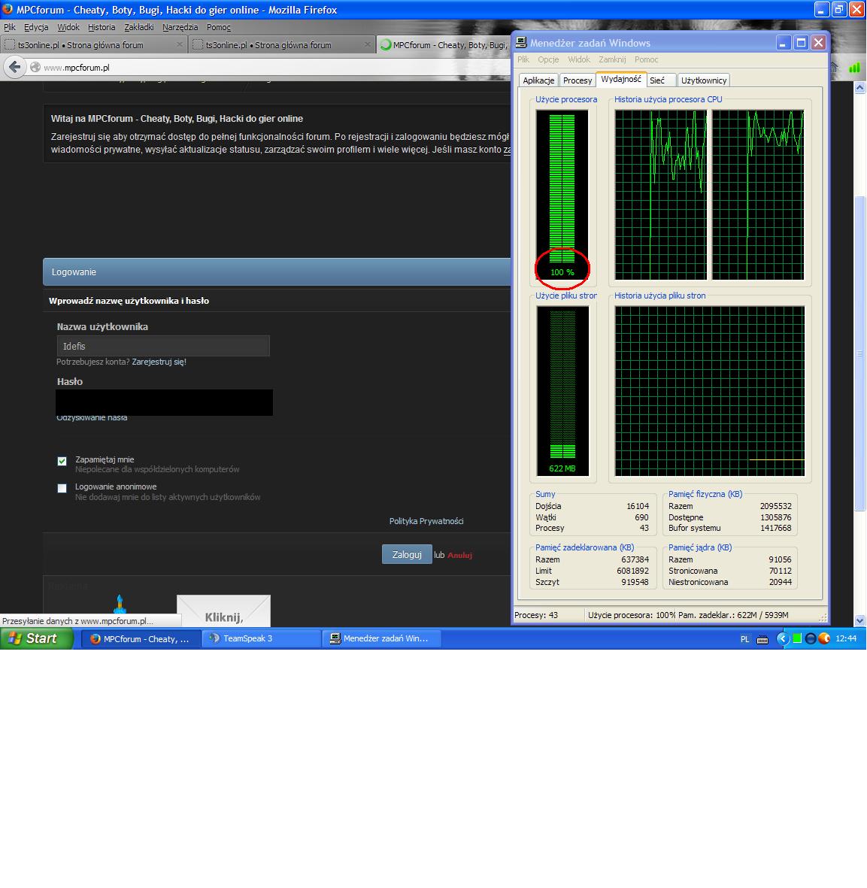Click the 100 % CPU usage reading
The width and height of the screenshot is (867, 888).
[562, 272]
